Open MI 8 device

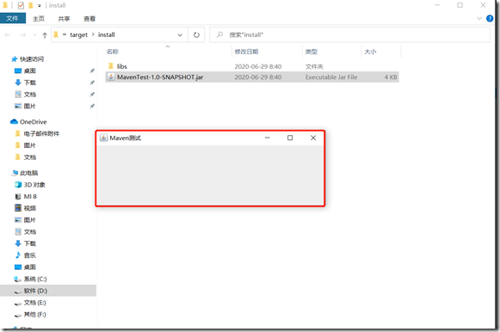pos(30,196)
